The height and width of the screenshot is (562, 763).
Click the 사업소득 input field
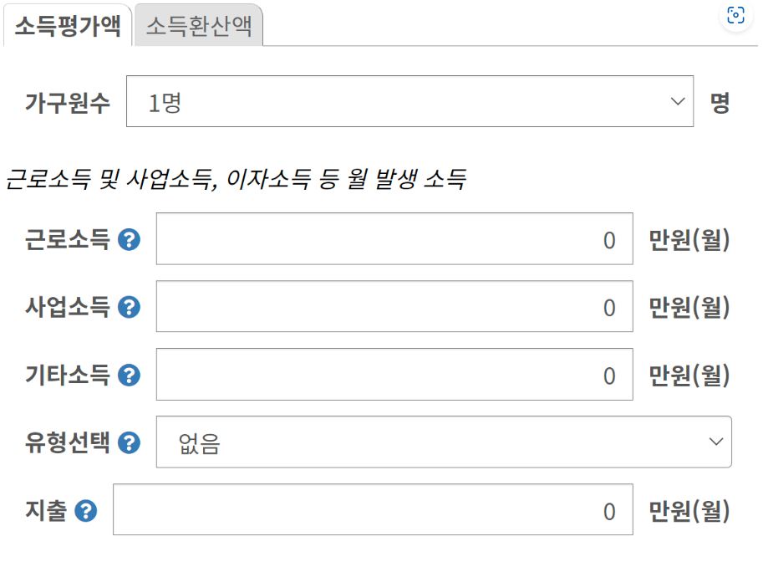click(x=393, y=308)
